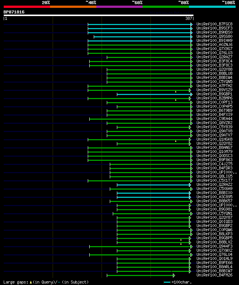Select label UniRef100_C0P4P5
Image resolution: width=239 pixels, height=285 pixels.
(x=214, y=106)
